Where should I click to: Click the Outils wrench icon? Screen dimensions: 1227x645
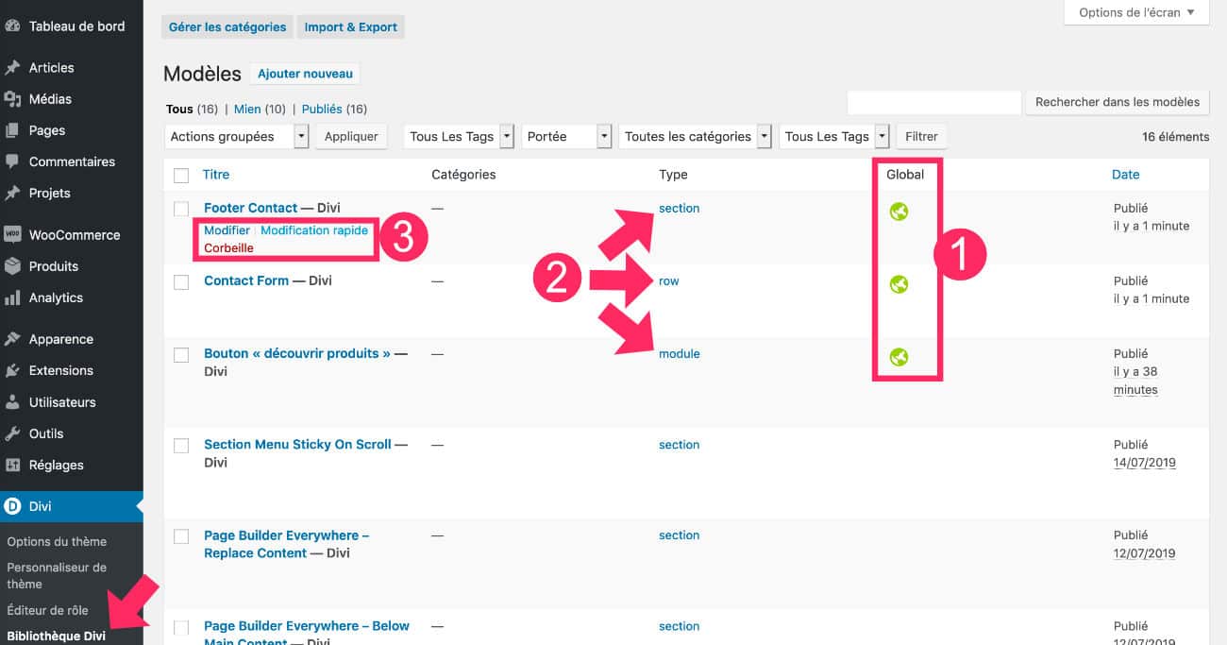click(12, 433)
